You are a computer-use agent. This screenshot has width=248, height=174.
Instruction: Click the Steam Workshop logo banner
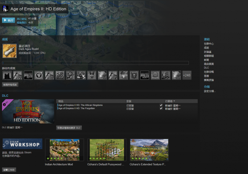coord(22,144)
